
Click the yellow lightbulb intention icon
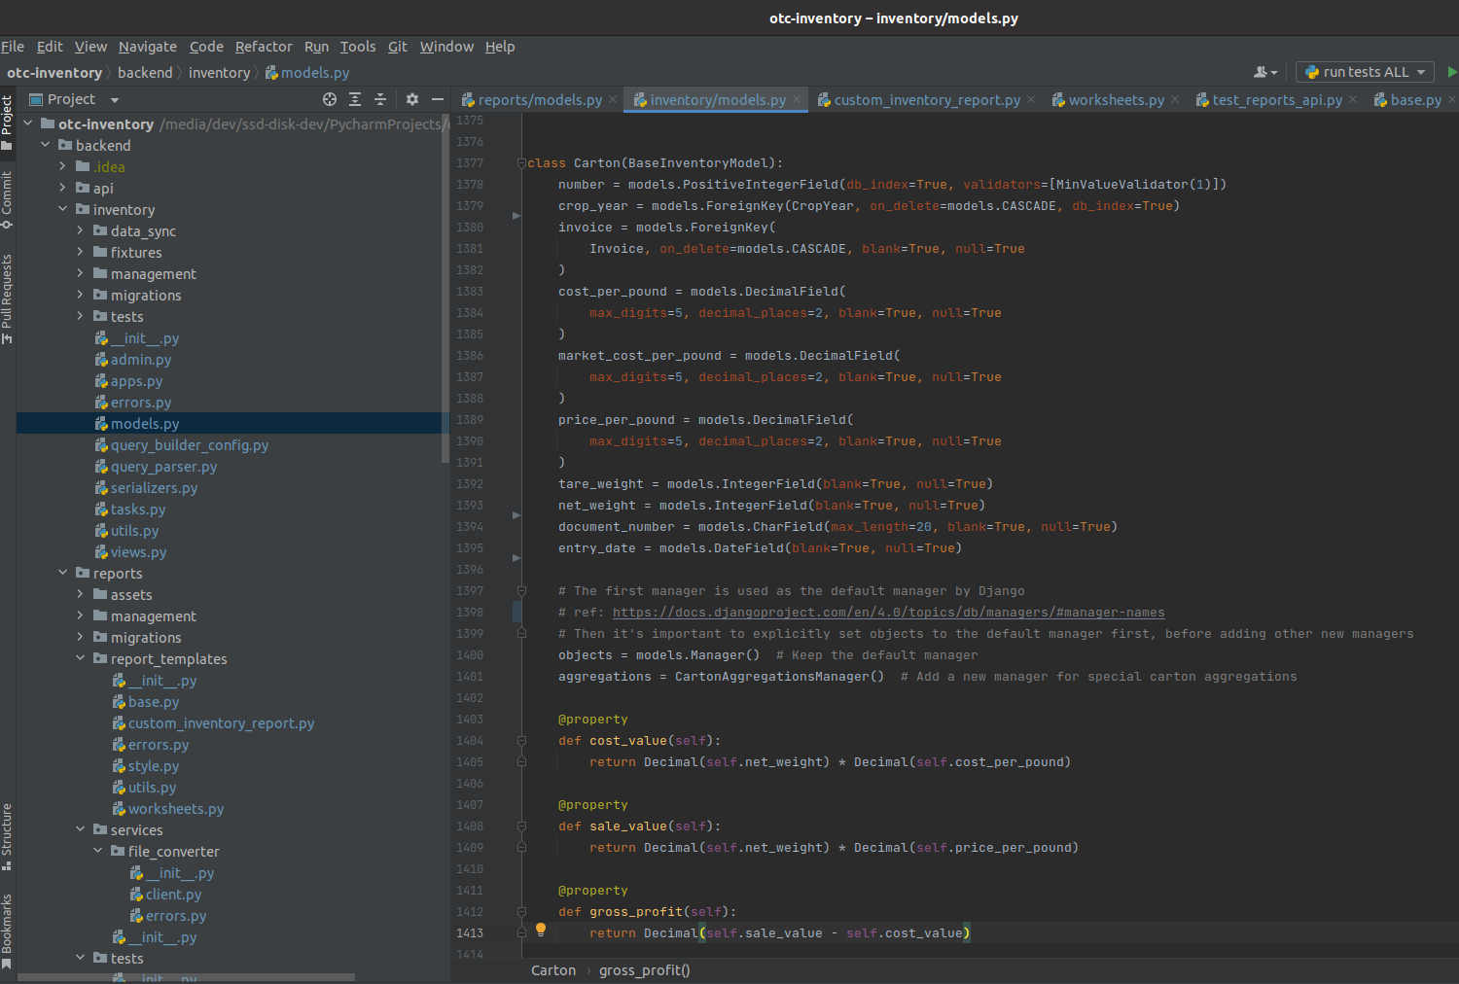tap(541, 930)
